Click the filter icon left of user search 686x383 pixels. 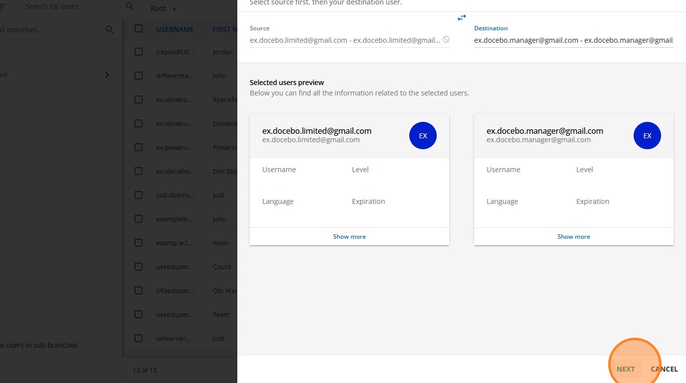(2, 6)
